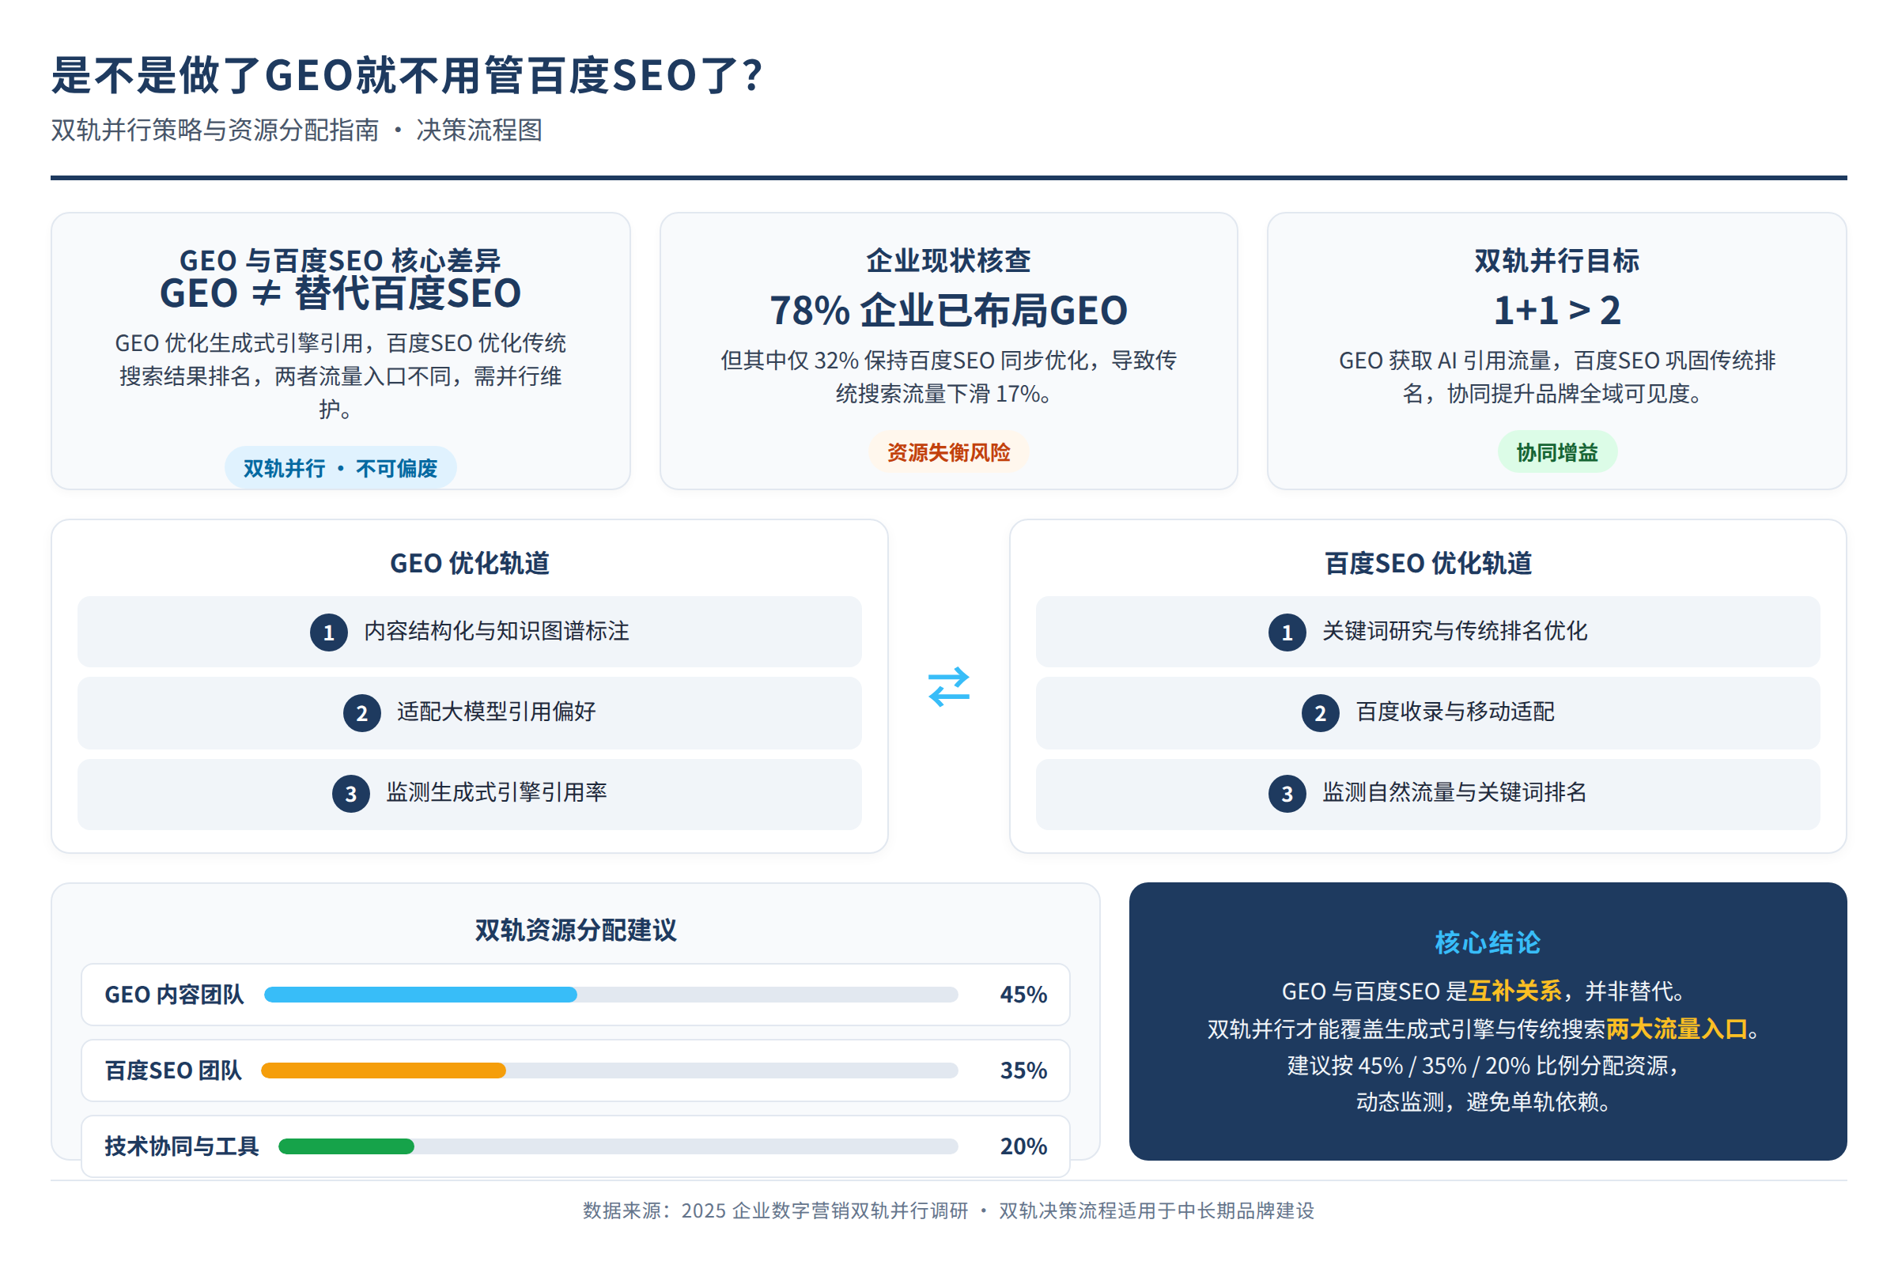
Task: Select the row 内容结构化与知识图谱标注
Action: 470,632
